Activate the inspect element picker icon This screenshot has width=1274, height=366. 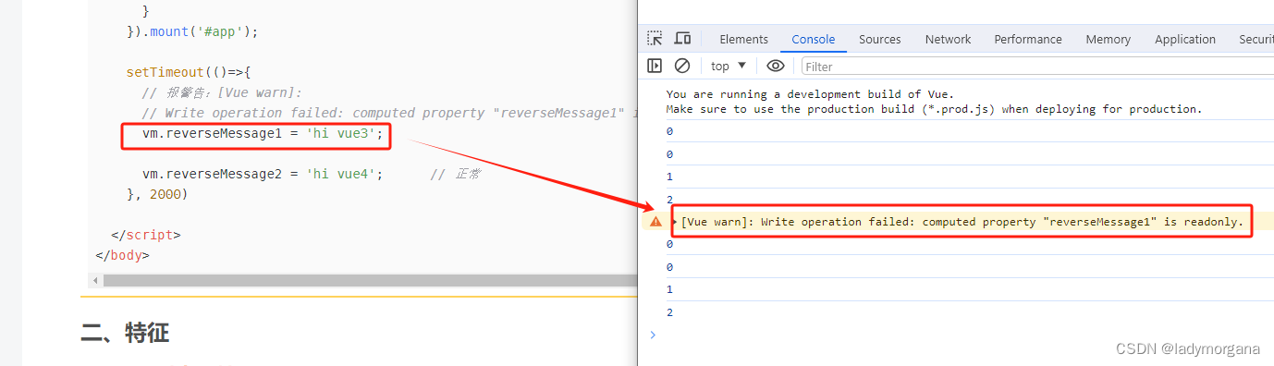655,38
